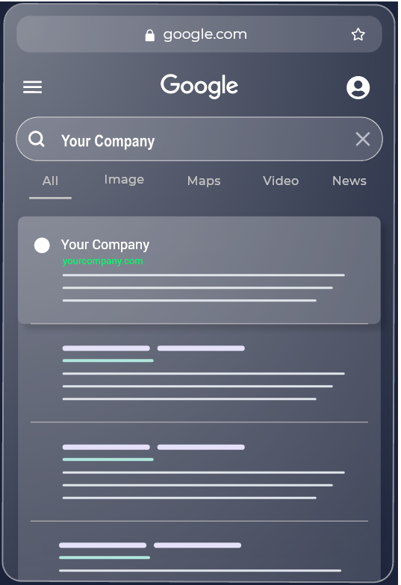This screenshot has height=585, width=401.
Task: Focus the Your Company search field
Action: [199, 139]
